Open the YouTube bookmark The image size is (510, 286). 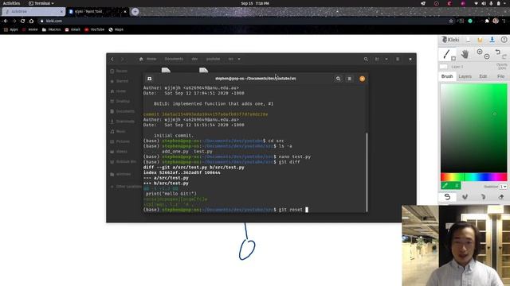pyautogui.click(x=94, y=29)
